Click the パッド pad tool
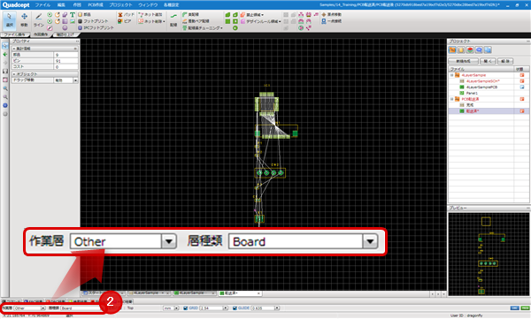 coord(126,14)
